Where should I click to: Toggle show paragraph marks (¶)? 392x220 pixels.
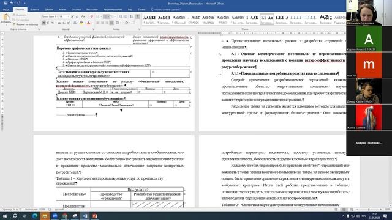[138, 16]
